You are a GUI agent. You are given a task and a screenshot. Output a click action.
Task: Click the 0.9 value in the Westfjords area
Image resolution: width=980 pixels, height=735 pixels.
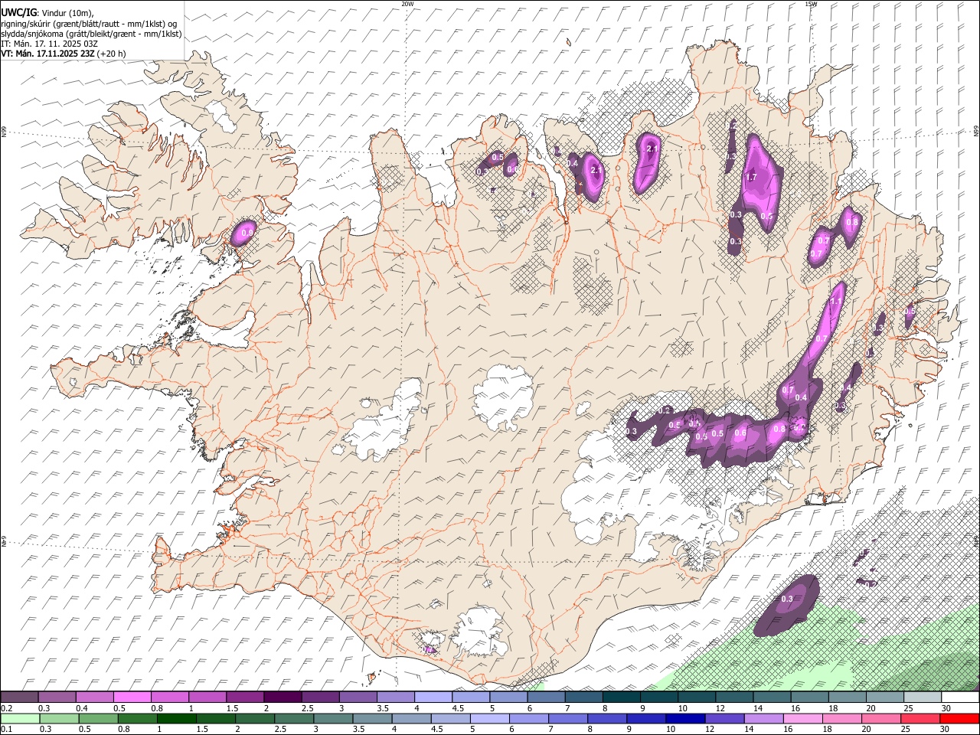247,232
